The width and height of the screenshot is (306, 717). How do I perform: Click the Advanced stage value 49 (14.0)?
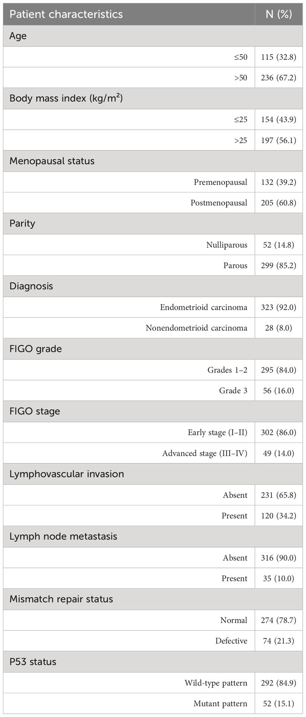[279, 453]
